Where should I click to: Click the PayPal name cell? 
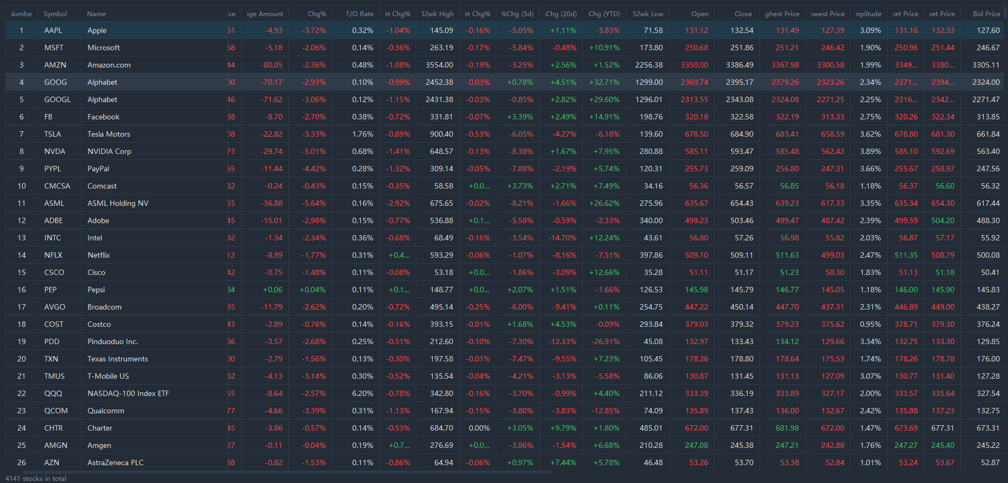coord(98,169)
